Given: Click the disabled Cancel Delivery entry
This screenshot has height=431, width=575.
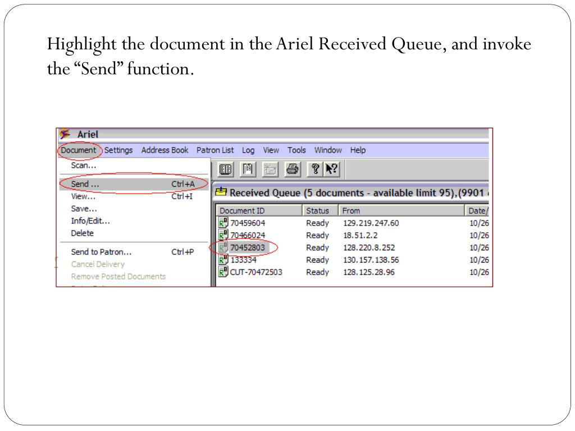Looking at the screenshot, I should click(x=134, y=264).
